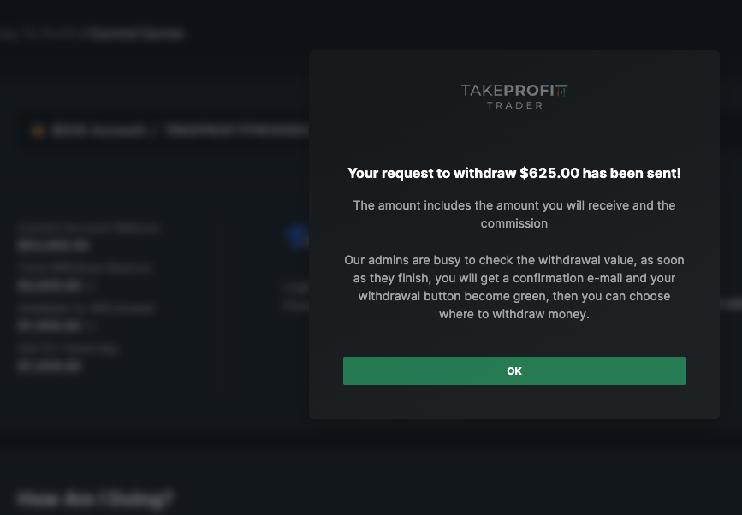Click the TakeProfit Trader logo
The height and width of the screenshot is (515, 742).
pyautogui.click(x=514, y=97)
